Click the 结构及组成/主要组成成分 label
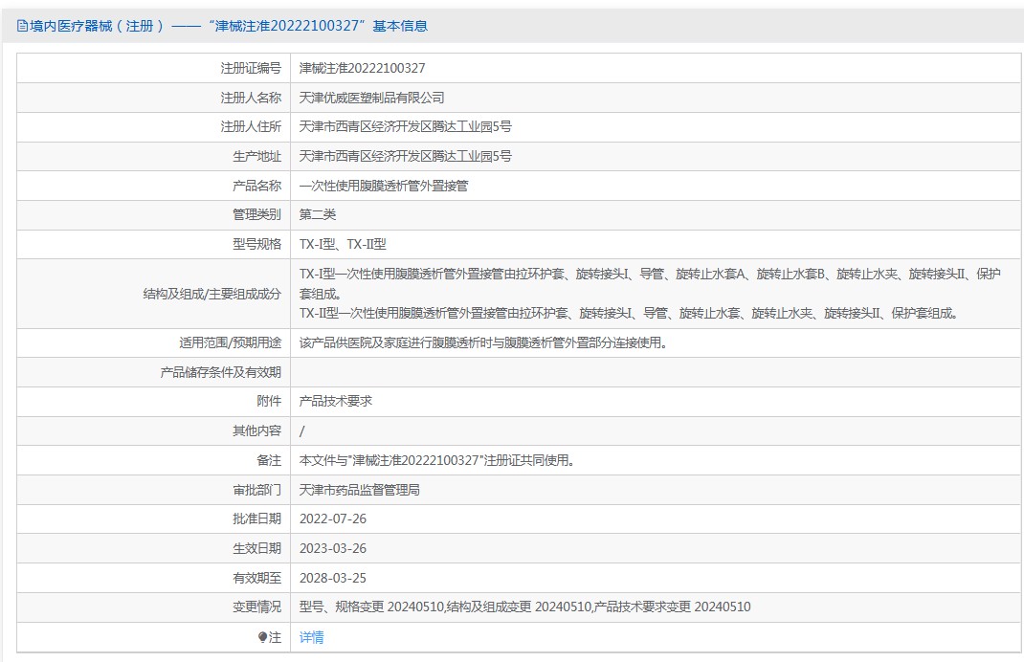Screen dimensions: 1024x662 [212, 294]
